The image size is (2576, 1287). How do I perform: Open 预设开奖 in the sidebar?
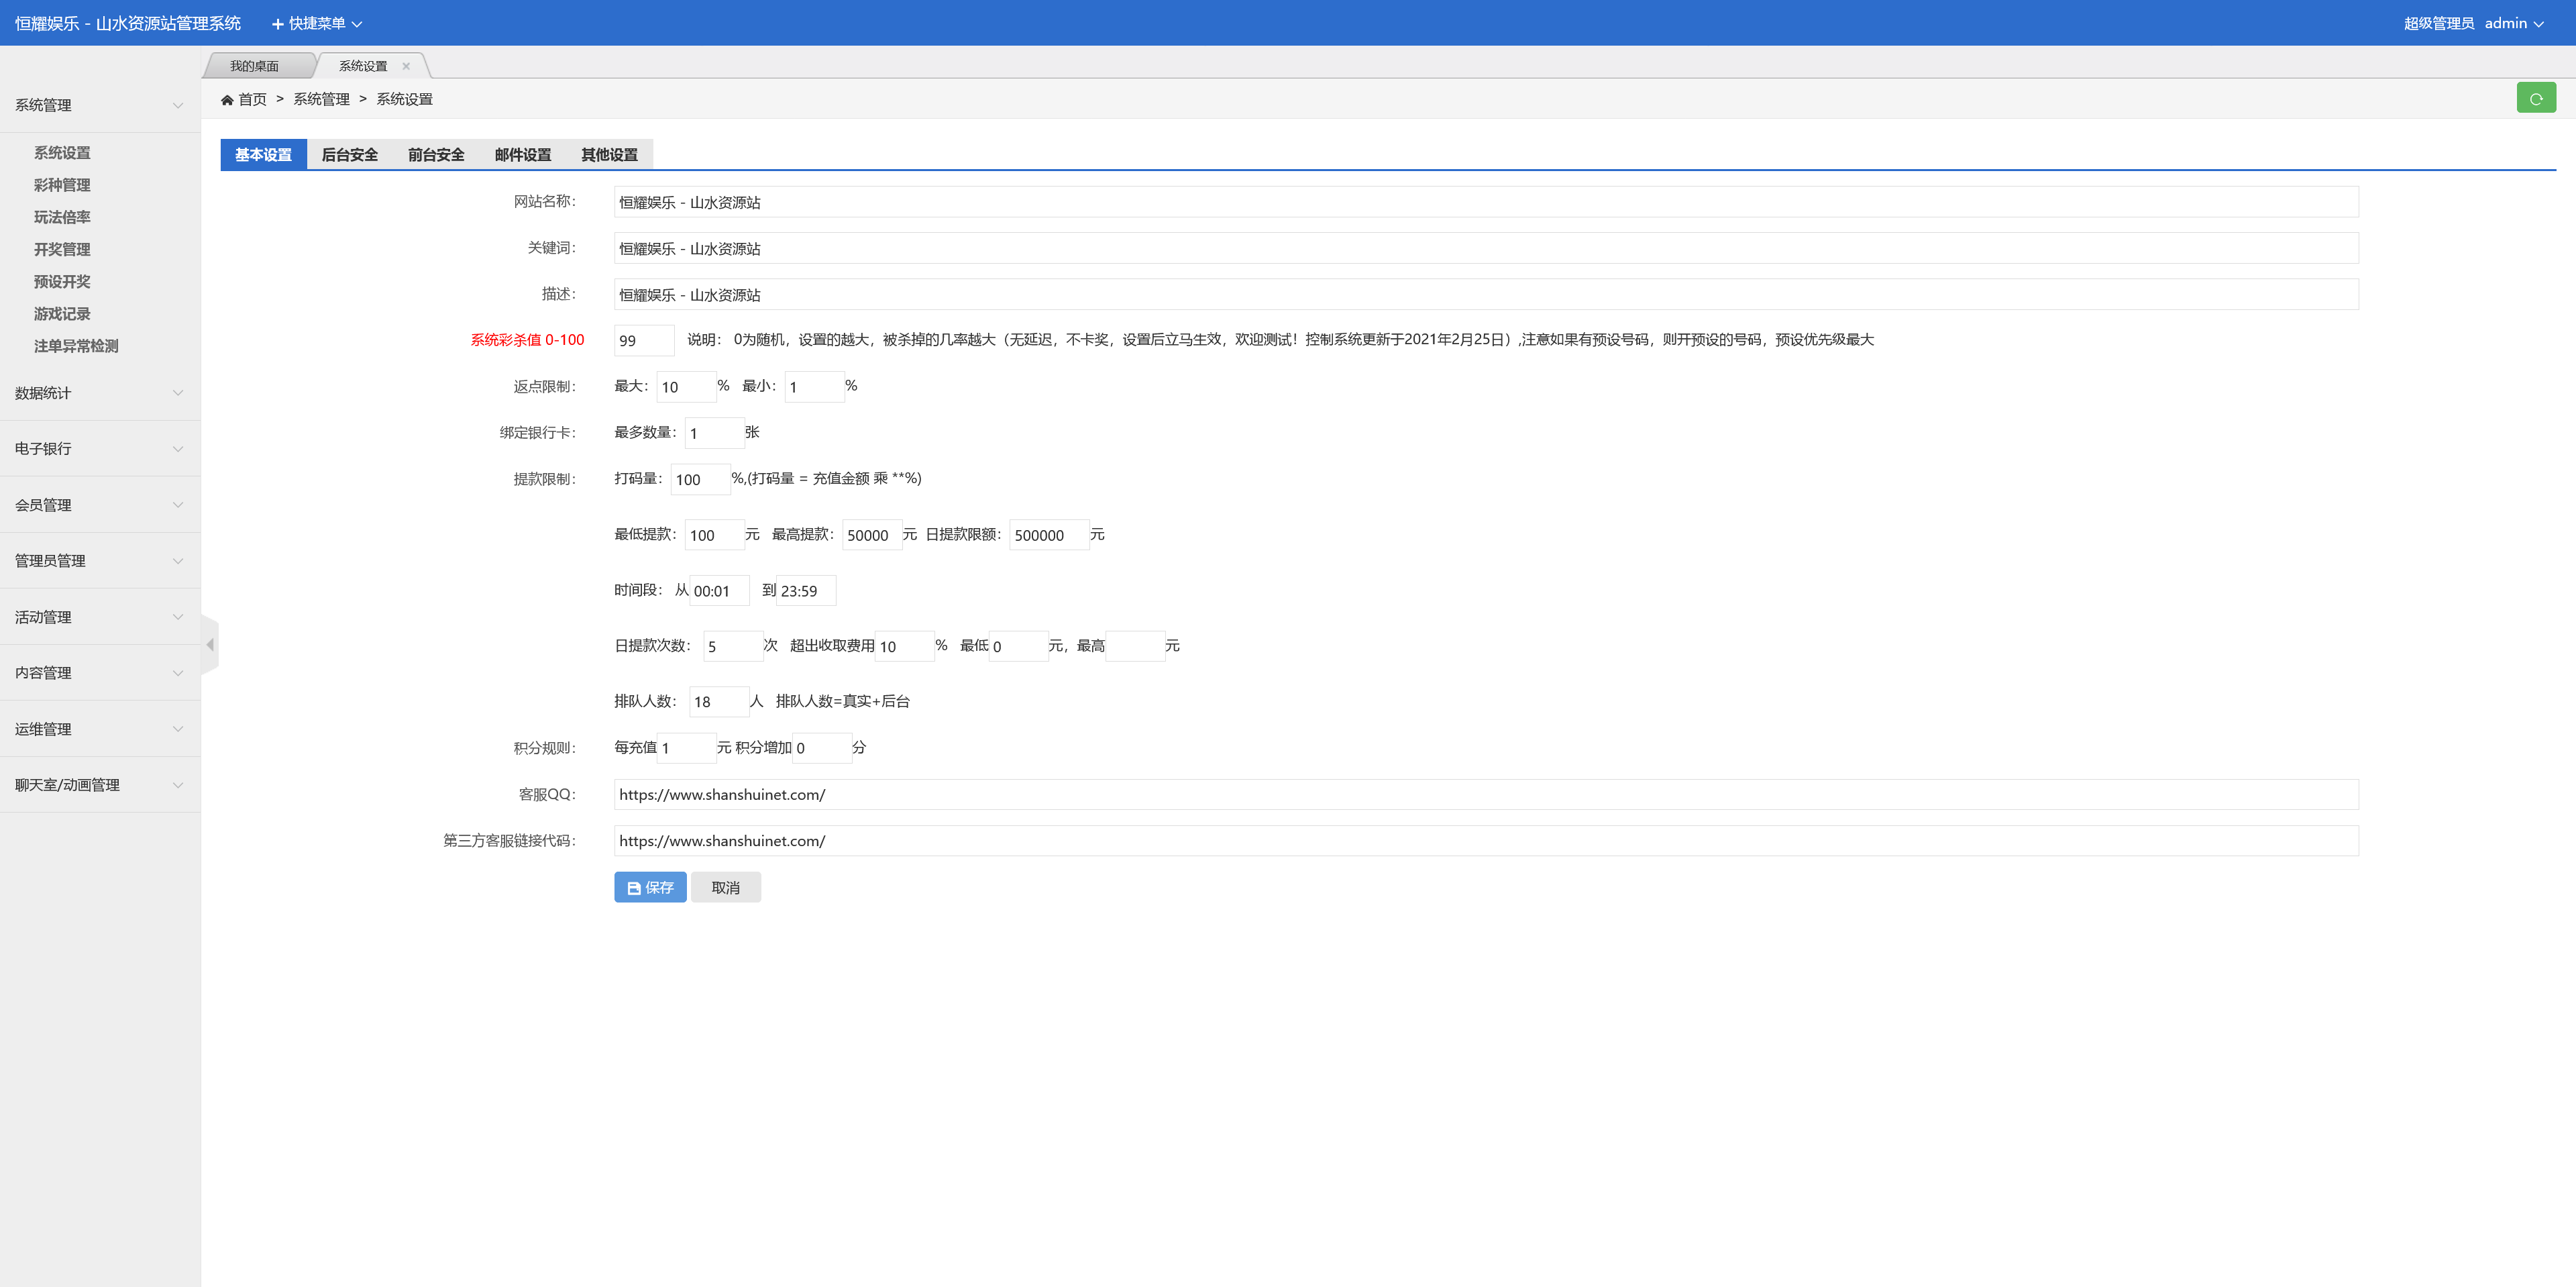[62, 282]
